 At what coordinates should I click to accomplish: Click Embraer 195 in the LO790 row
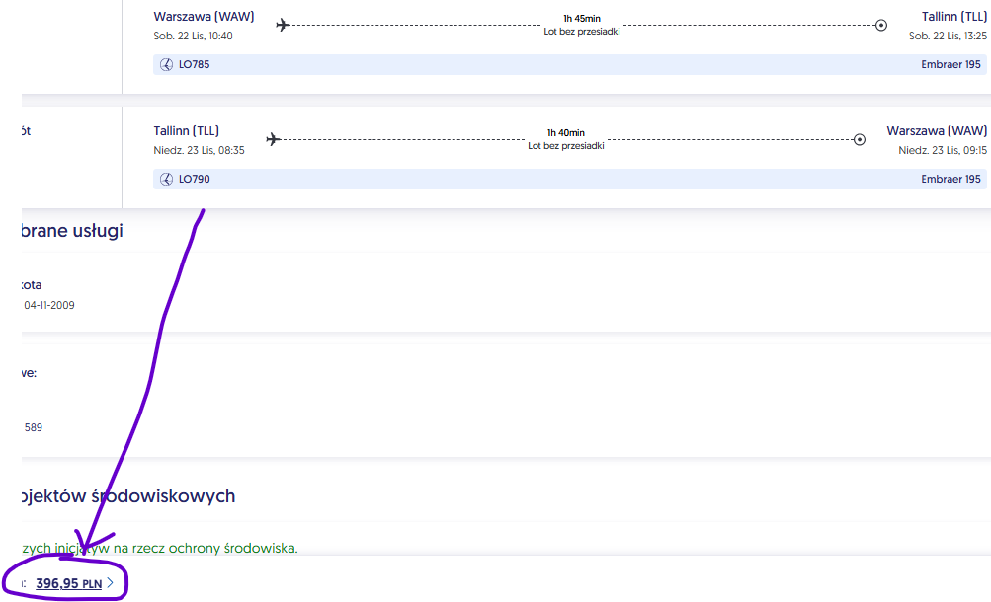click(x=950, y=180)
